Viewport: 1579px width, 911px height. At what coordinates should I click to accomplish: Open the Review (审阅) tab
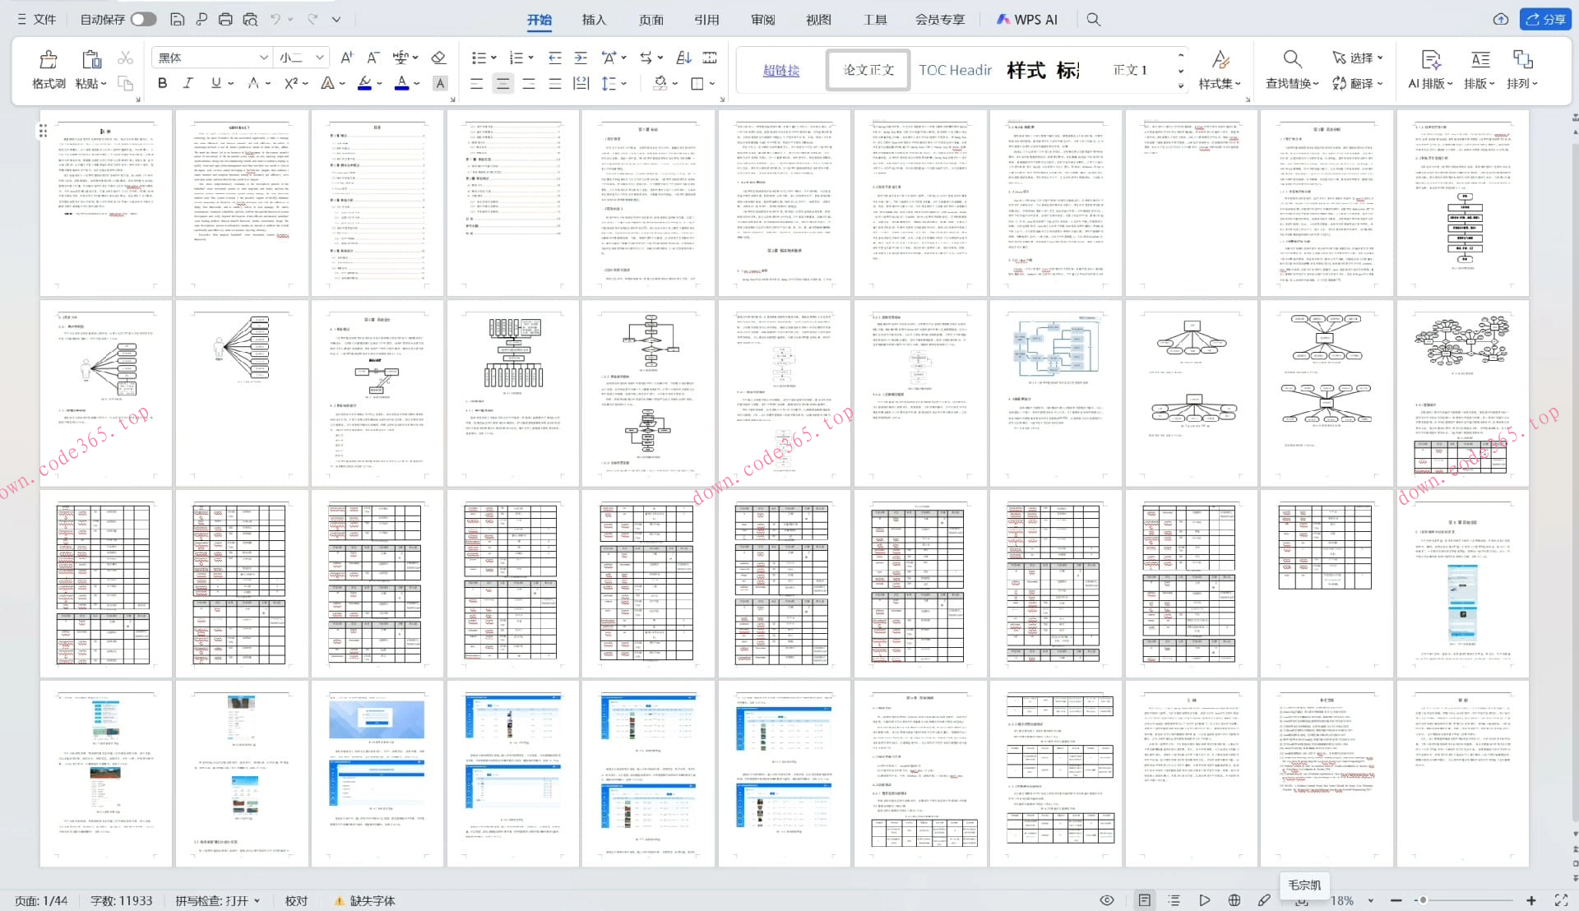(x=762, y=19)
